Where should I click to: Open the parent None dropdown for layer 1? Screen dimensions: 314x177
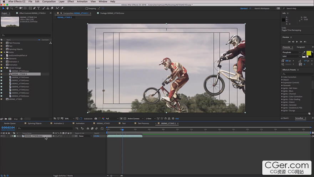(85, 136)
